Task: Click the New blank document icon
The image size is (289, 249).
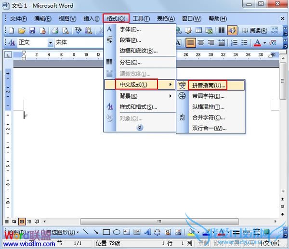Action: (x=12, y=30)
